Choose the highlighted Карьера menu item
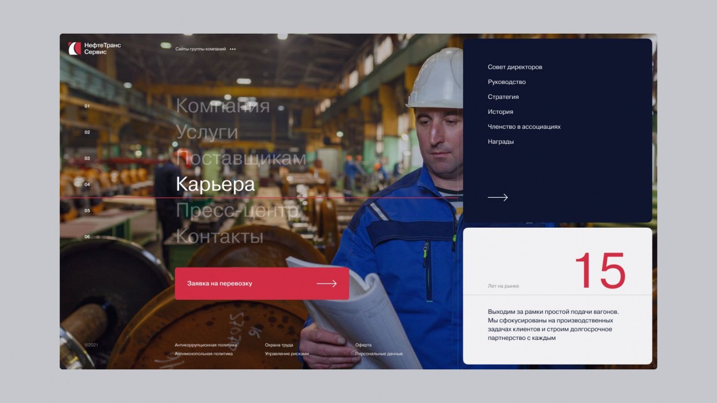The image size is (717, 403). pos(215,184)
